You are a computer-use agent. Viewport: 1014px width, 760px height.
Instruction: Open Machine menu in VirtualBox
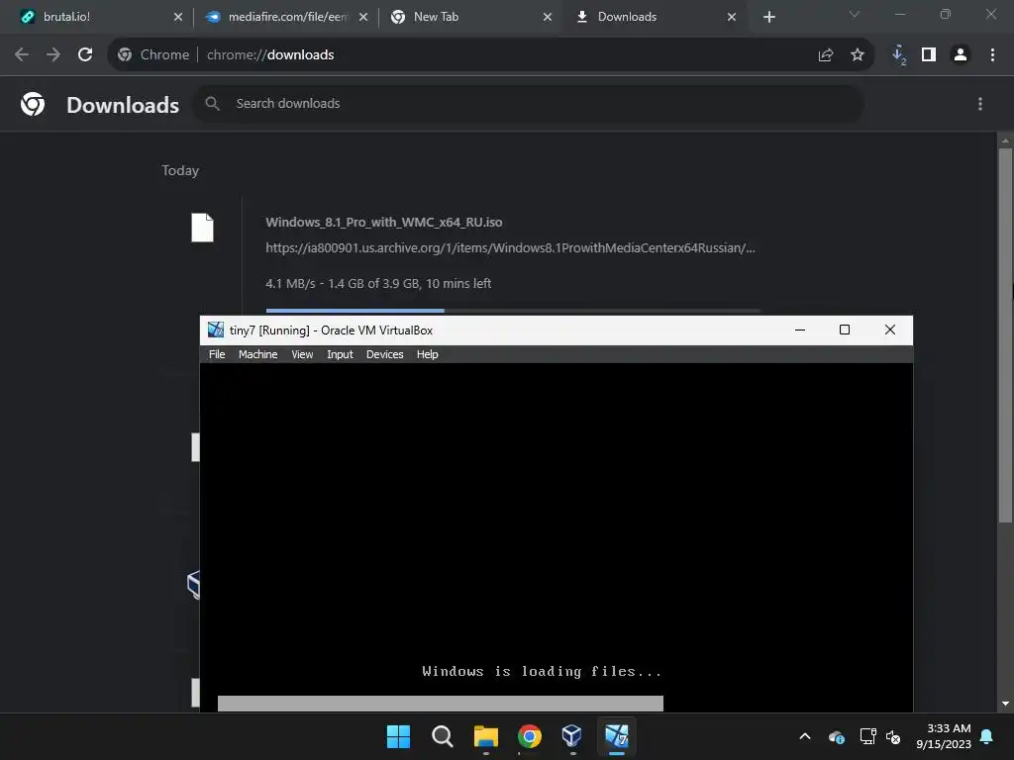tap(257, 354)
